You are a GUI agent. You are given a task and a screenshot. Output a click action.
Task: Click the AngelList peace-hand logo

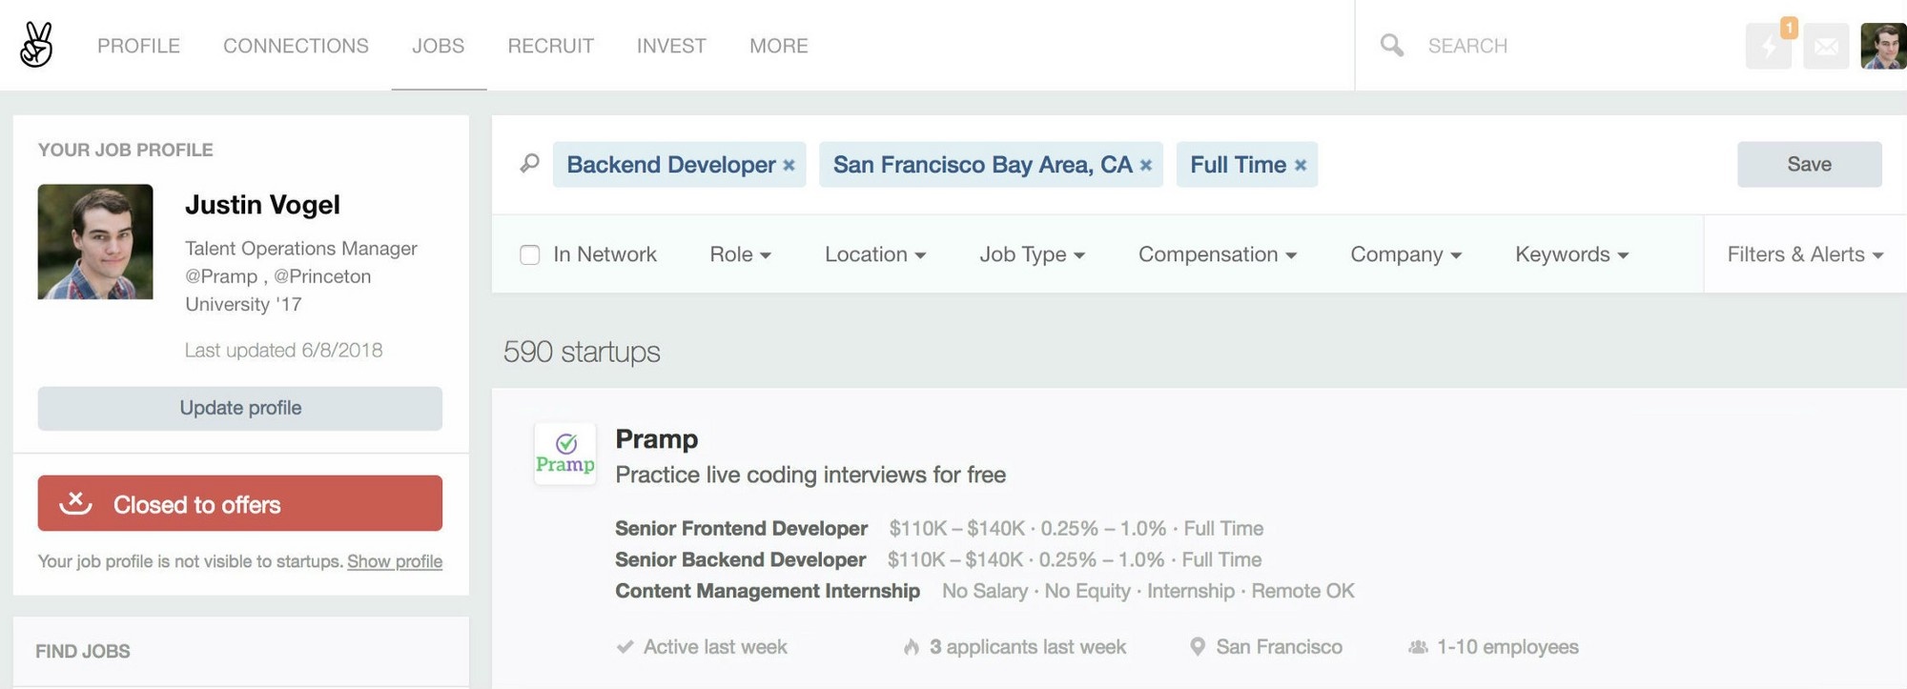coord(36,45)
